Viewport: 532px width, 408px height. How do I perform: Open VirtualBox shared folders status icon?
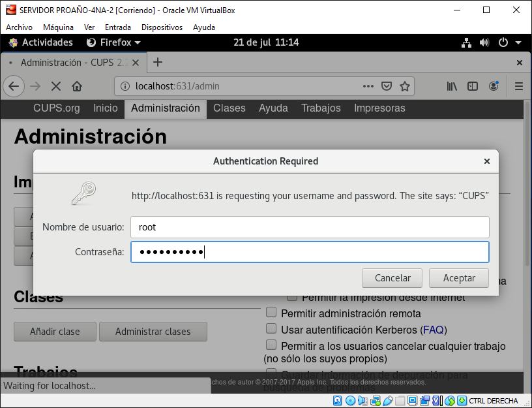tap(400, 401)
